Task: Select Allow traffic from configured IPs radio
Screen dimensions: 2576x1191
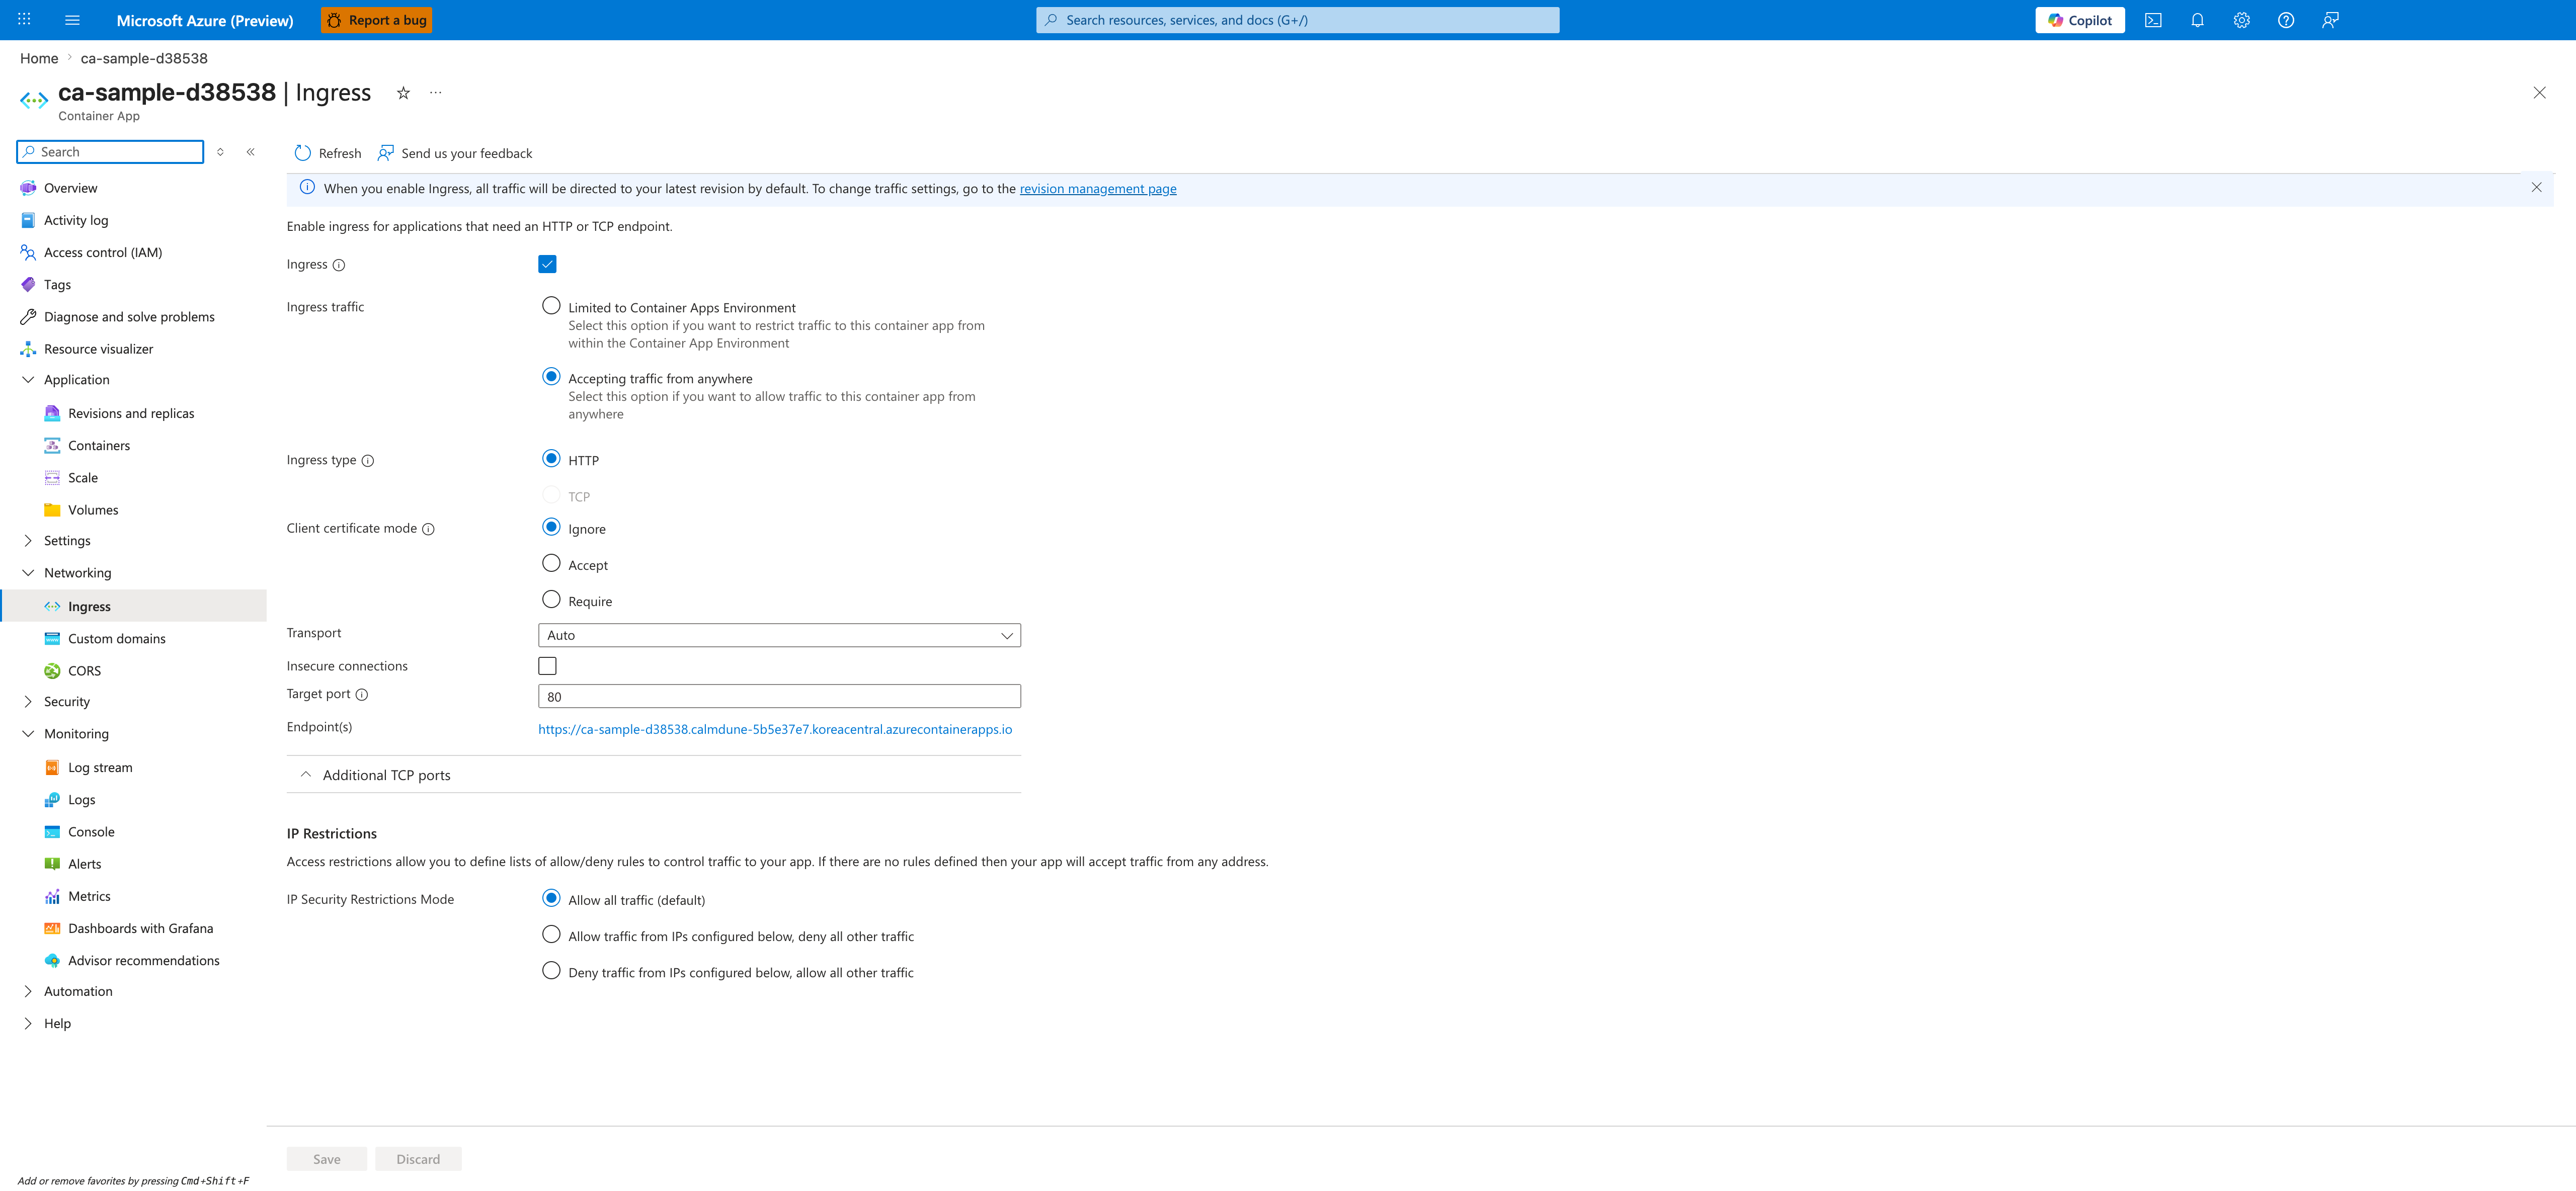Action: 551,934
